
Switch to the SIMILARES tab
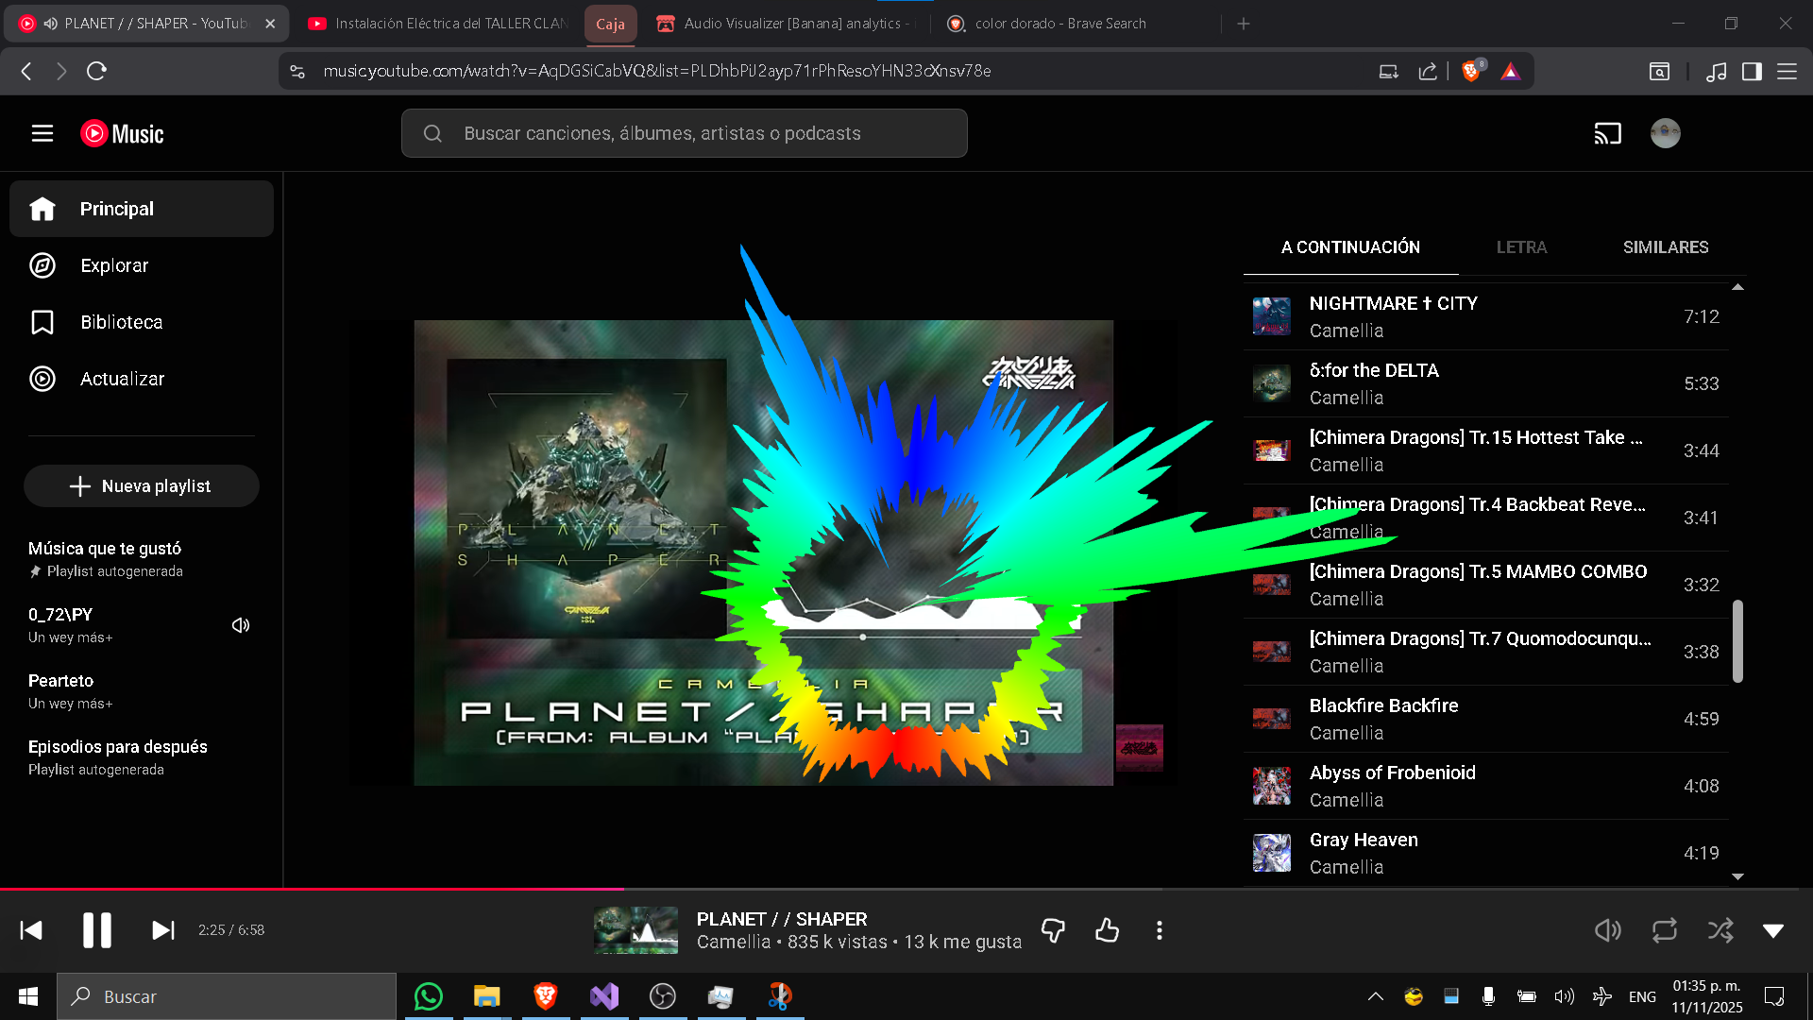pos(1665,247)
